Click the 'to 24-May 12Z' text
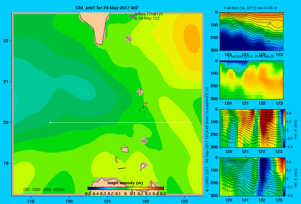The image size is (301, 204). coord(147,18)
